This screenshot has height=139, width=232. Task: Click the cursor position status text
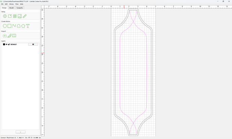(x=21, y=138)
